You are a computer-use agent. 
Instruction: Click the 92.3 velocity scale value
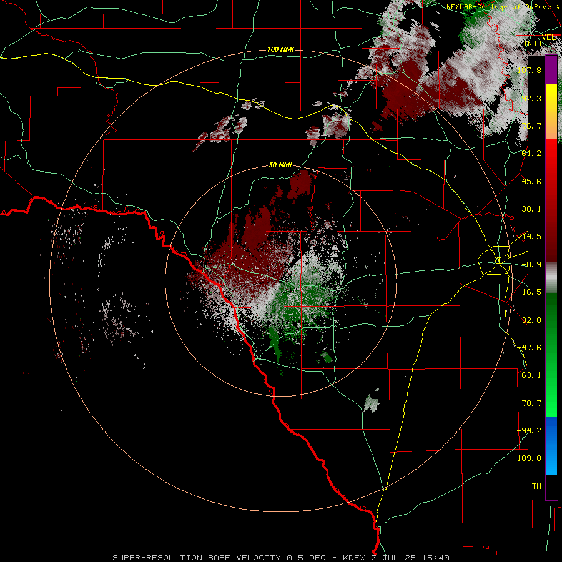(531, 98)
